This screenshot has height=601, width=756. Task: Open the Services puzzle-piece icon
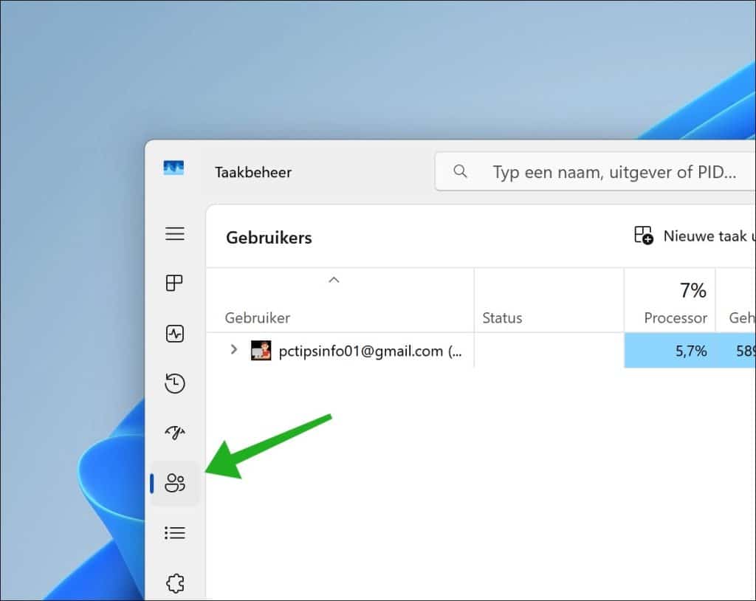[x=175, y=583]
